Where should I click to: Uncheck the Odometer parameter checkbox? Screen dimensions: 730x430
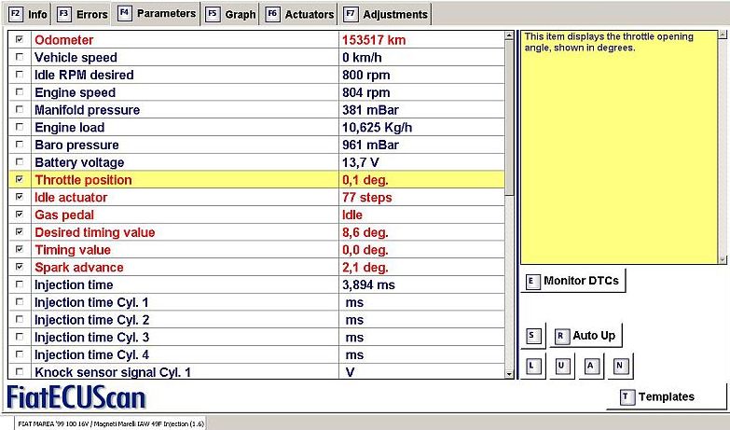[x=20, y=40]
